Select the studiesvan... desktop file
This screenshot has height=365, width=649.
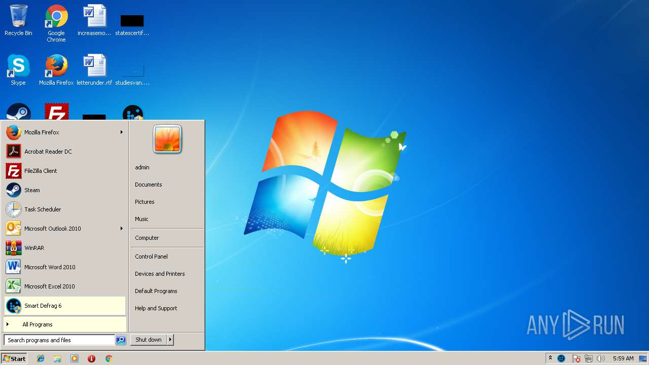[132, 74]
